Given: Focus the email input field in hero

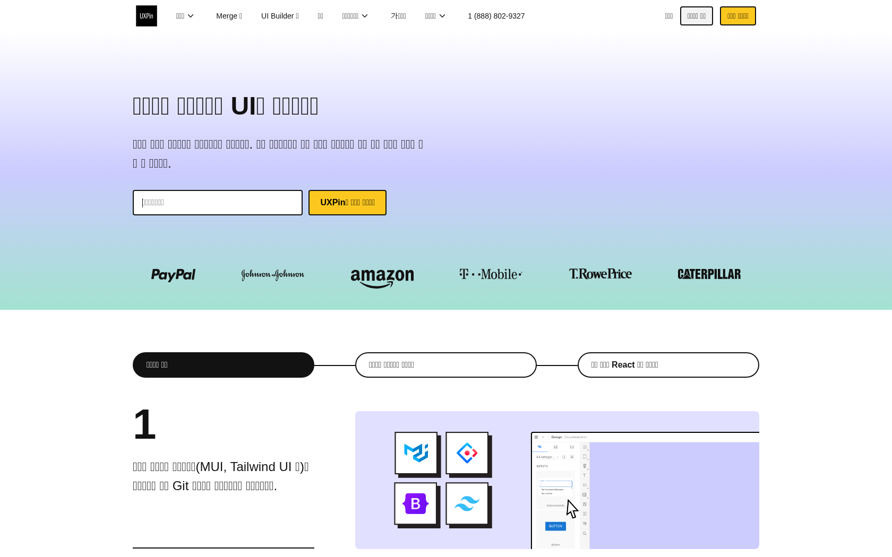Looking at the screenshot, I should [x=218, y=203].
